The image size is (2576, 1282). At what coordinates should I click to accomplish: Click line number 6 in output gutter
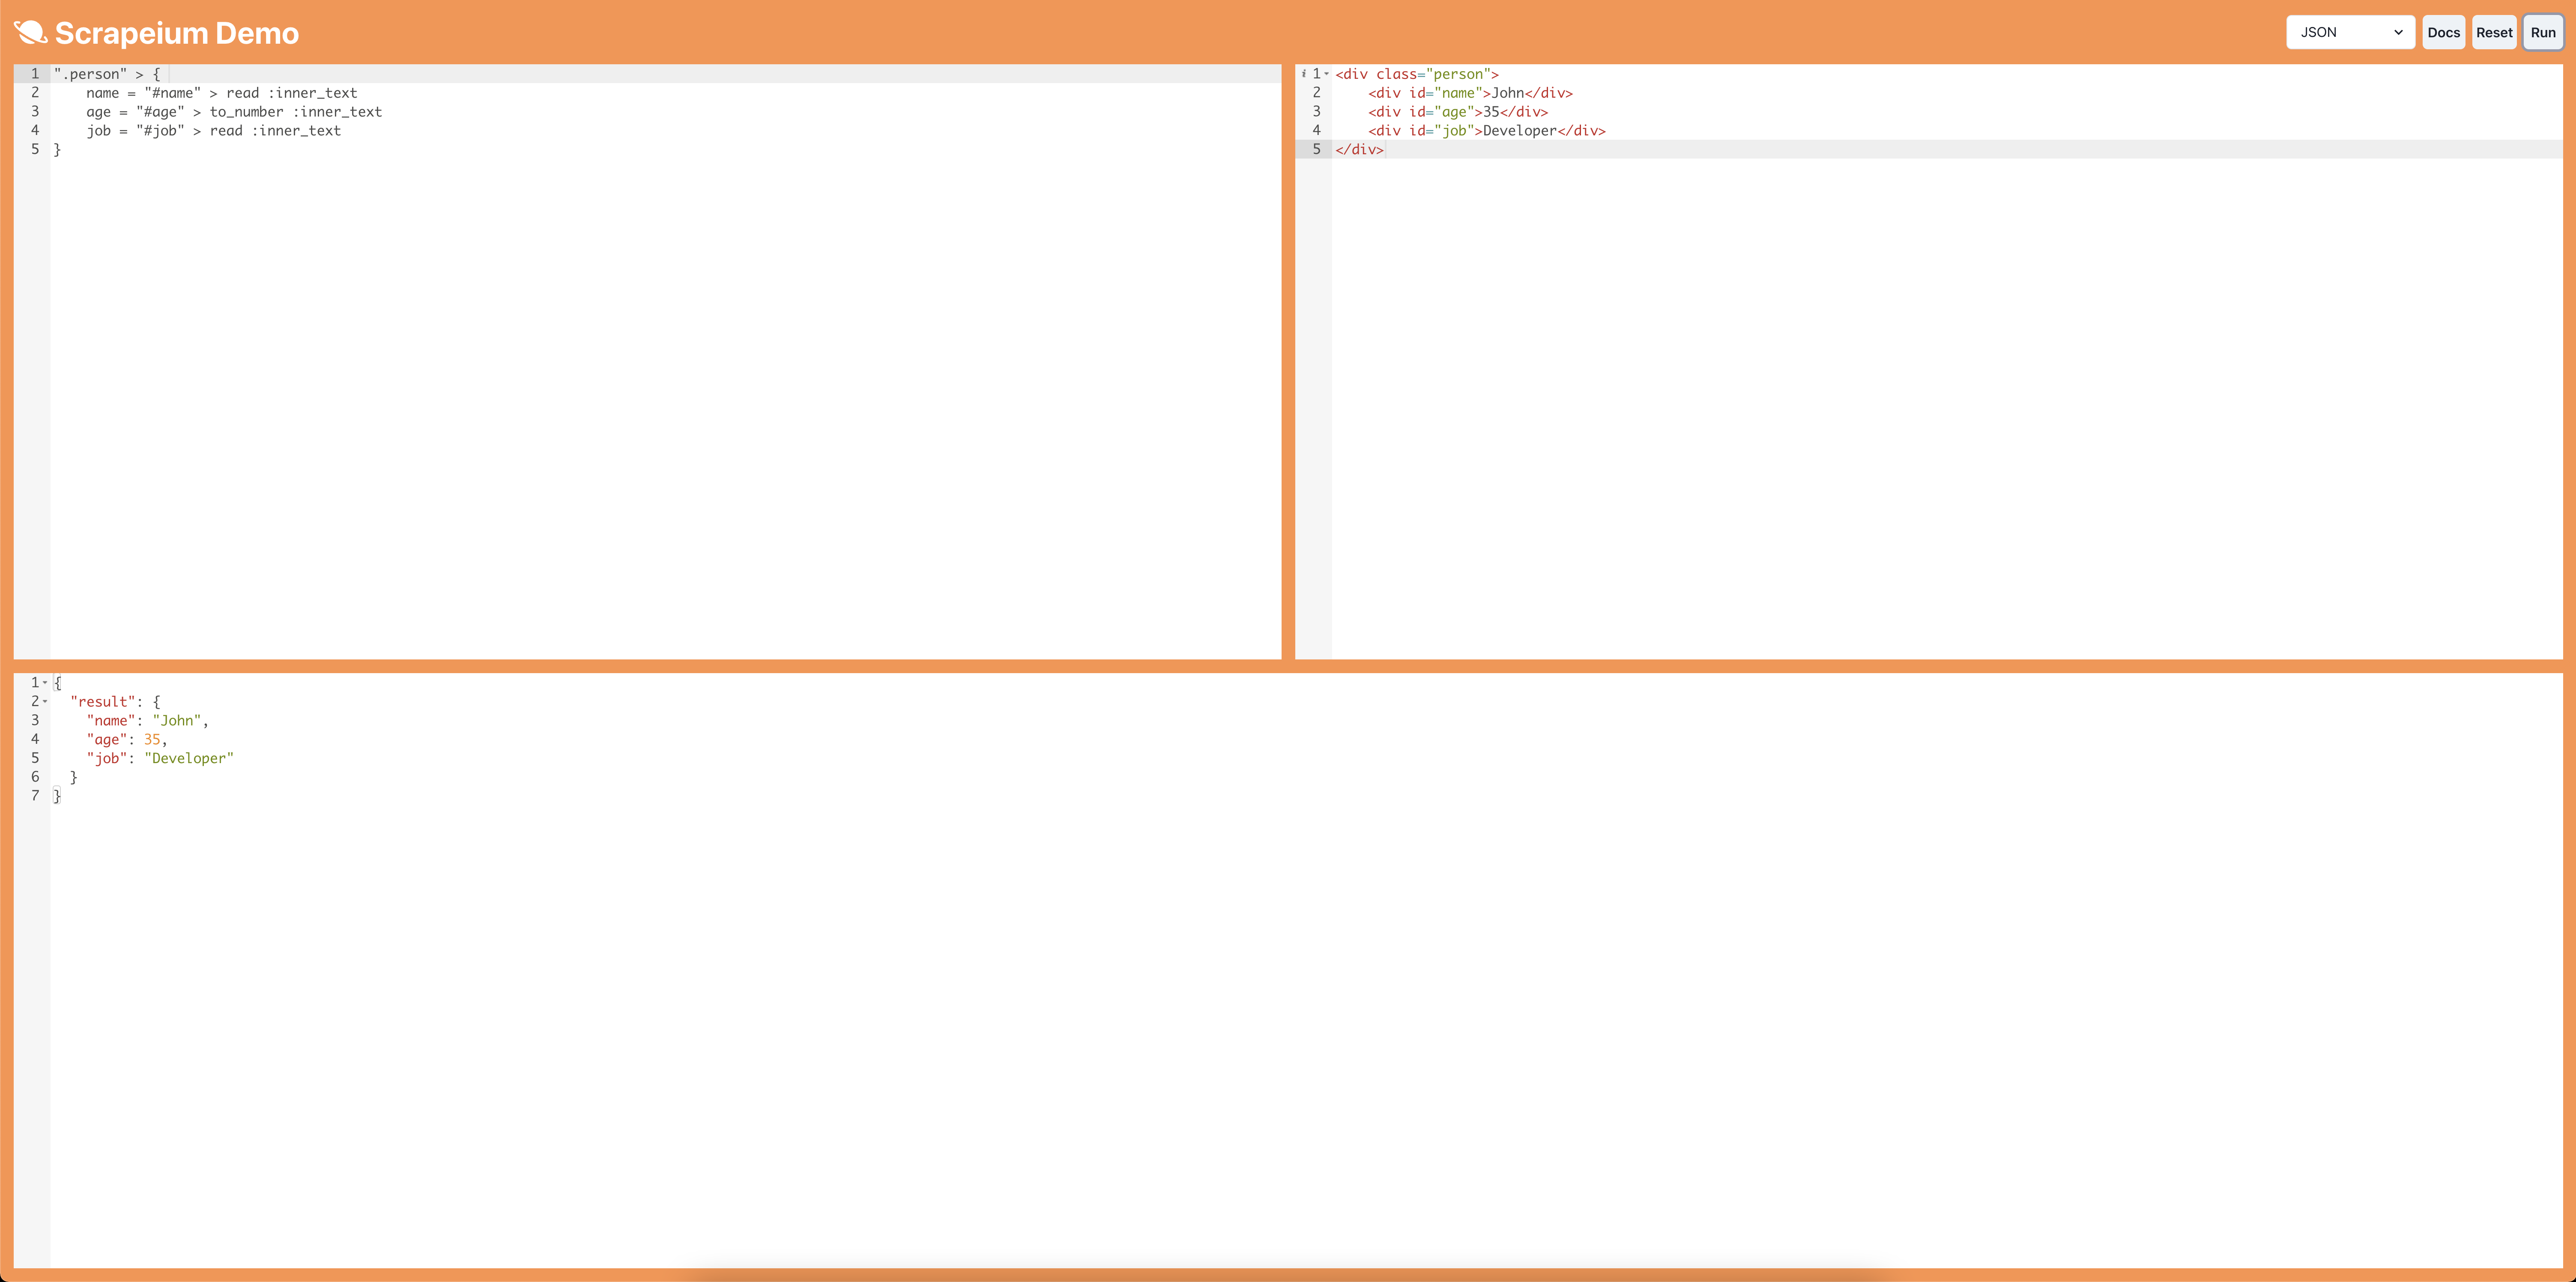[x=35, y=777]
